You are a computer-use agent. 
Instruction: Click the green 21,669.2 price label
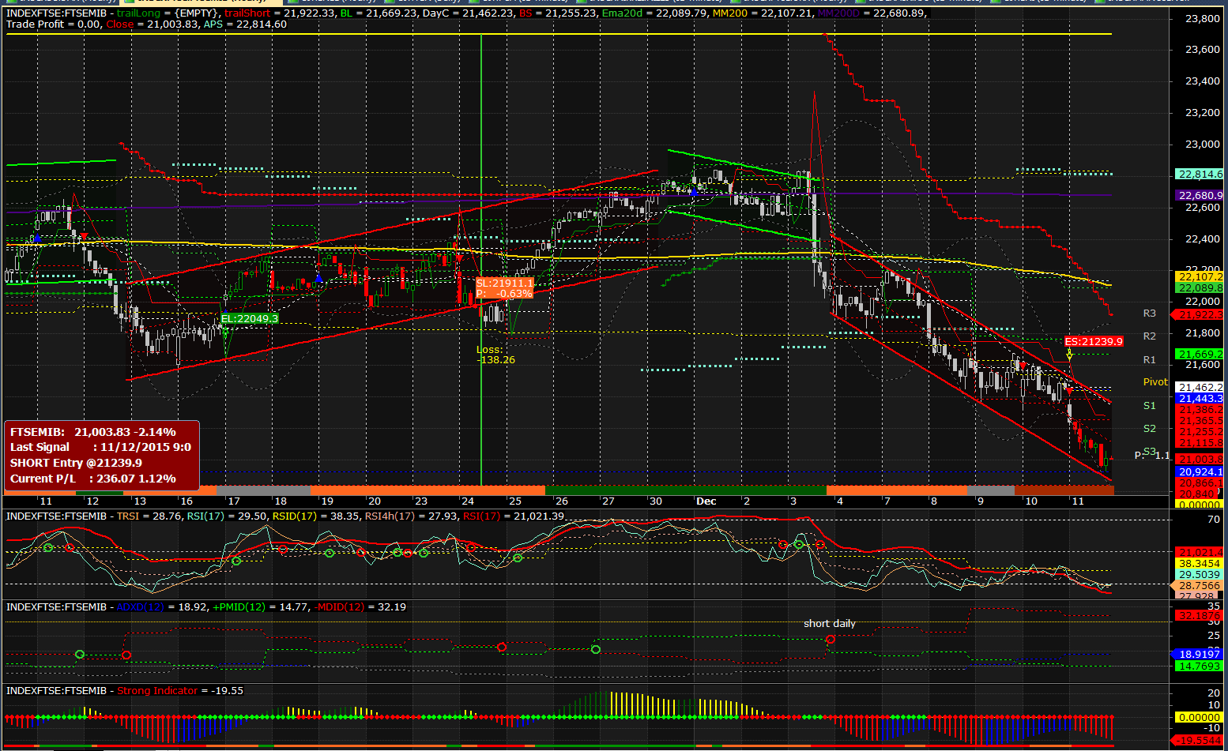[x=1200, y=354]
